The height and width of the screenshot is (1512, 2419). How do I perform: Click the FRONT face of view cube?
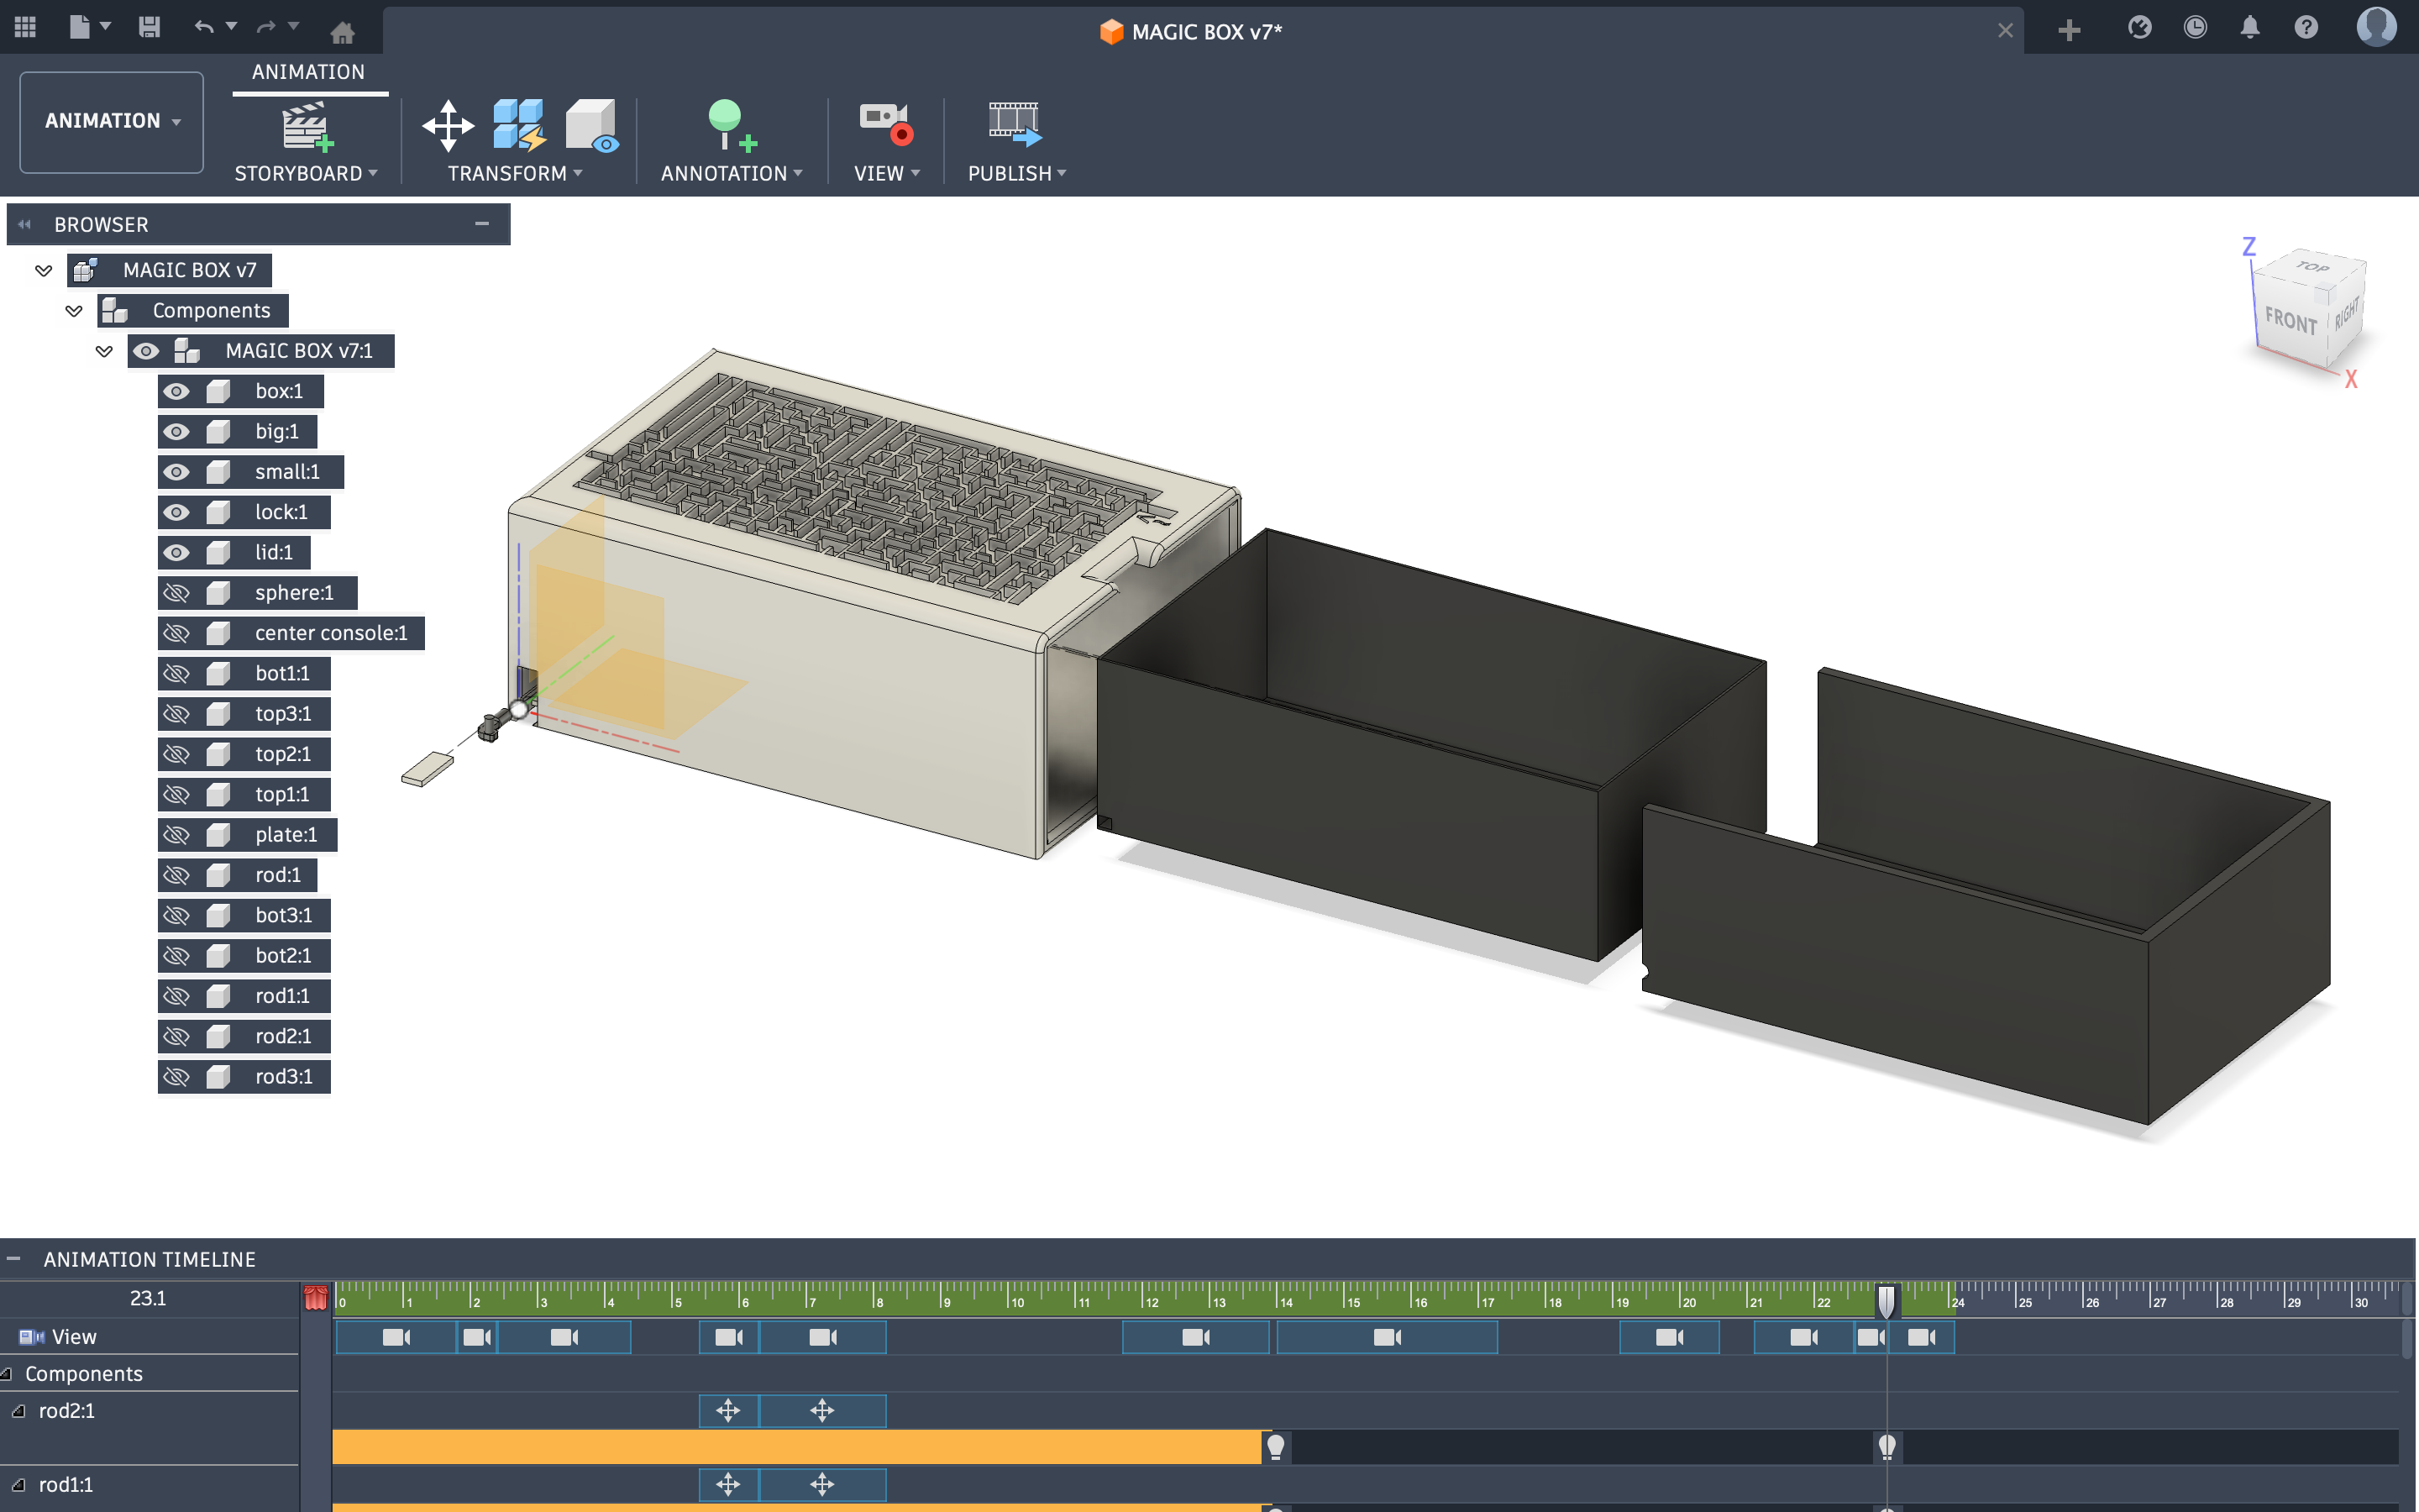coord(2289,321)
